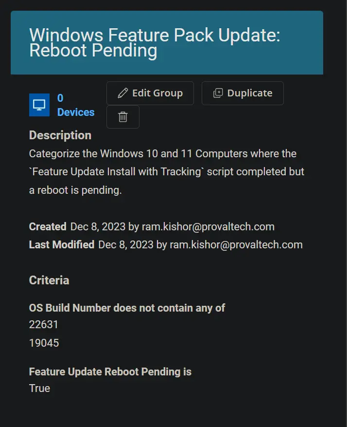Click the Feature Update Install with Tracking text

point(117,172)
